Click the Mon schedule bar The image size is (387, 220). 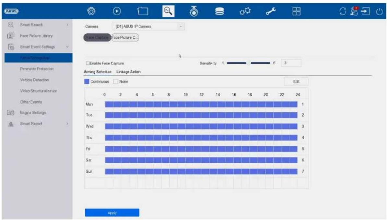pyautogui.click(x=201, y=104)
